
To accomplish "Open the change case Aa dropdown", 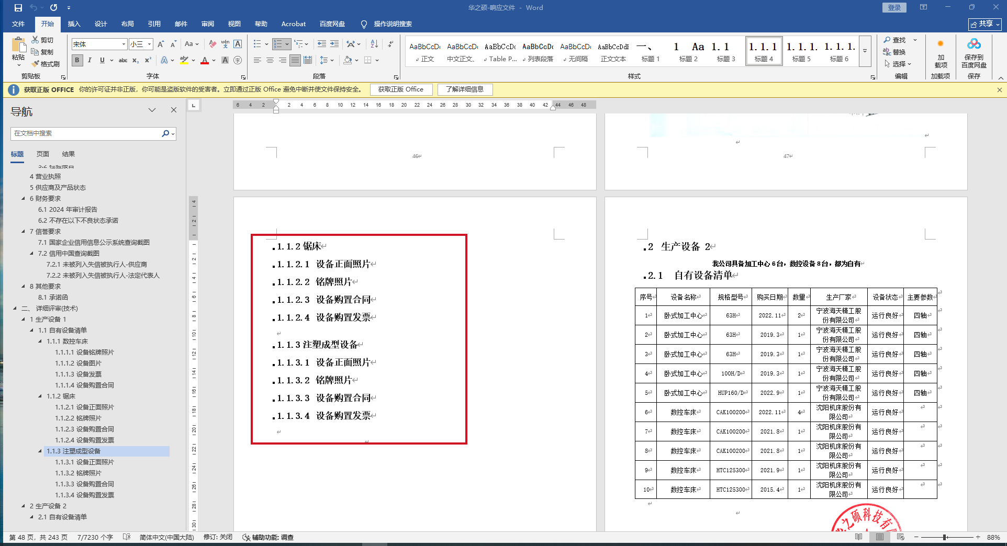I will coord(191,44).
